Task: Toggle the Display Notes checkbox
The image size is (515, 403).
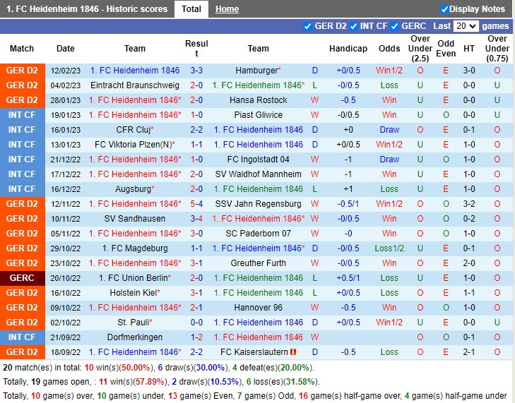Action: pyautogui.click(x=444, y=9)
